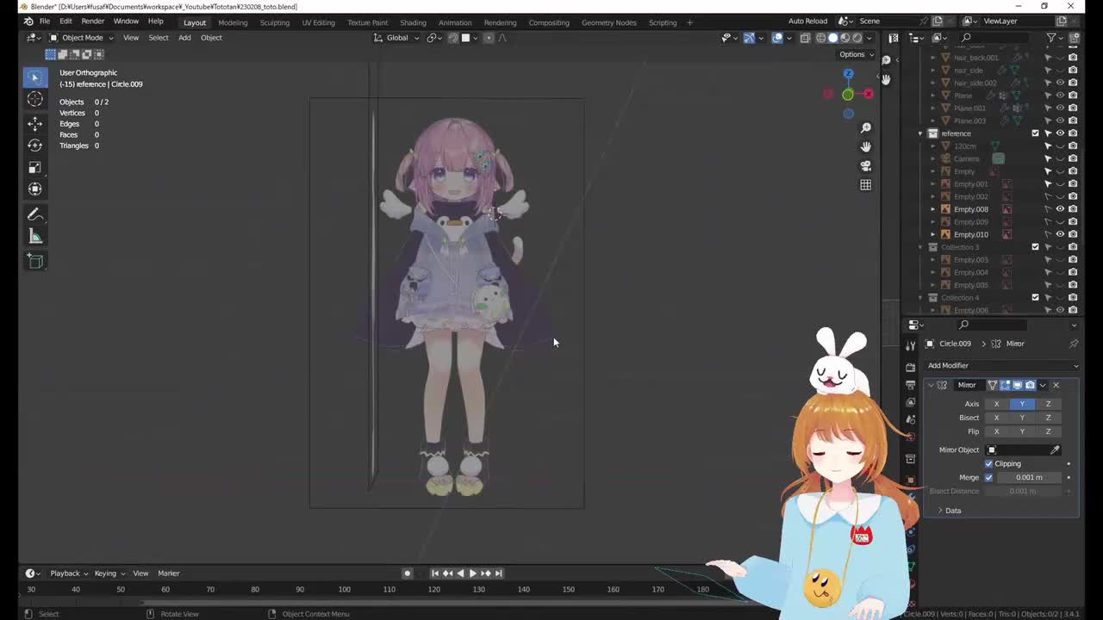Open the Edit menu

coord(65,21)
